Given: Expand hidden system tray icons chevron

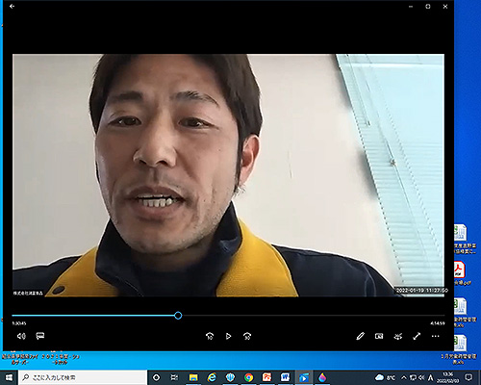Looking at the screenshot, I should point(404,377).
